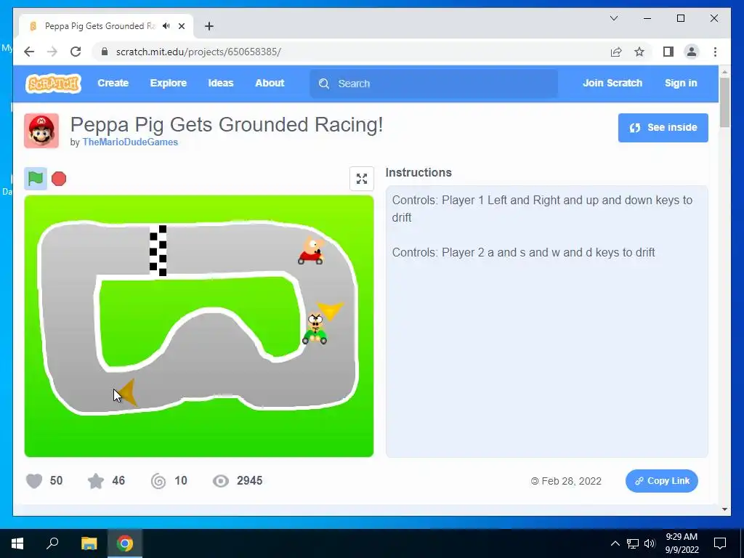Open a new tab
The image size is (744, 558).
[209, 26]
